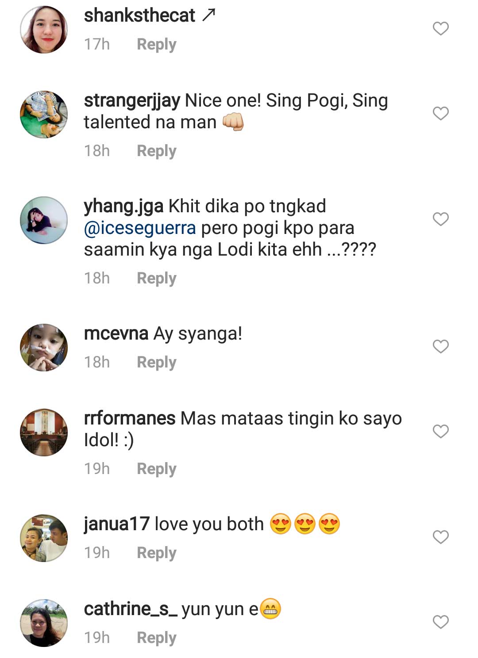The image size is (478, 658).
Task: Open the janua17 username profile
Action: click(x=117, y=524)
